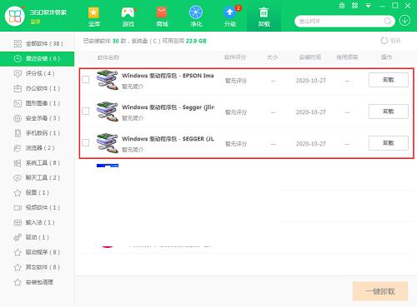417x307 pixels.
Task: Click 暂无简介 description under SEGGER (JL
Action: tap(133, 150)
